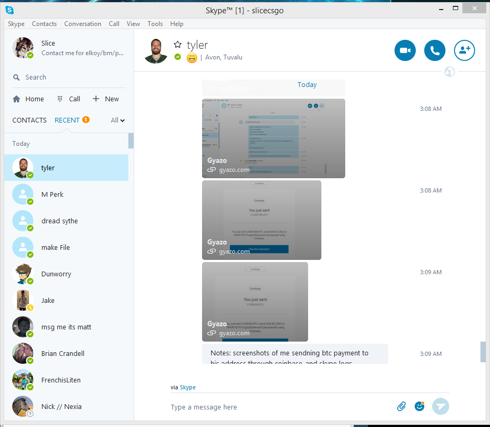This screenshot has width=490, height=427.
Task: Click Brian Crandell's avatar photo
Action: click(23, 354)
